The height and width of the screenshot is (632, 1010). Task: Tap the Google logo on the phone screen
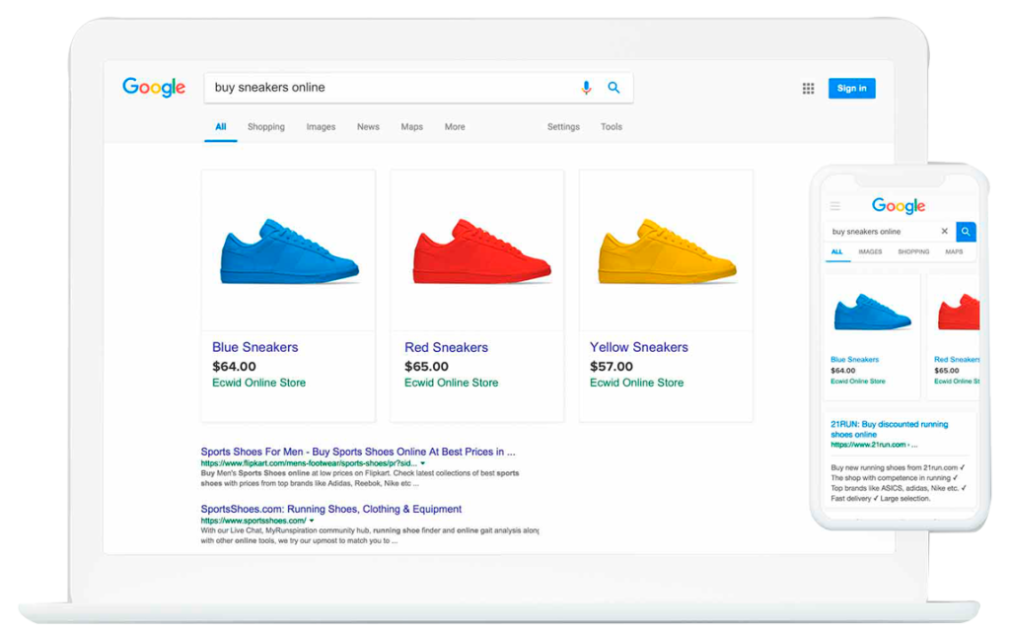(x=898, y=206)
